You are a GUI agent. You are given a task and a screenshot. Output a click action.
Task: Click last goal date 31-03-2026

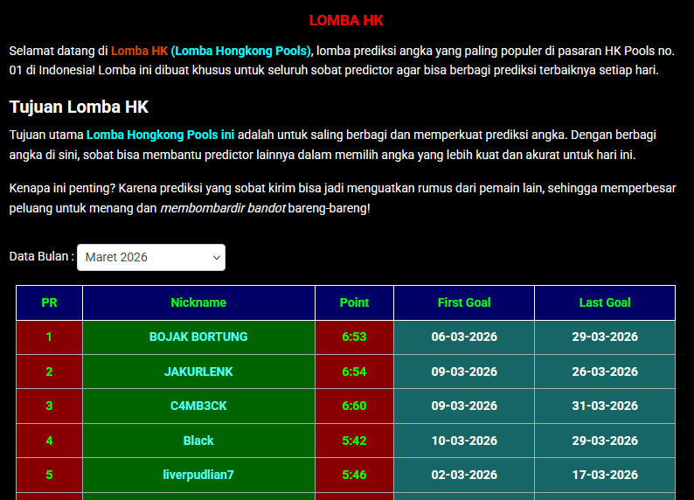click(x=605, y=406)
